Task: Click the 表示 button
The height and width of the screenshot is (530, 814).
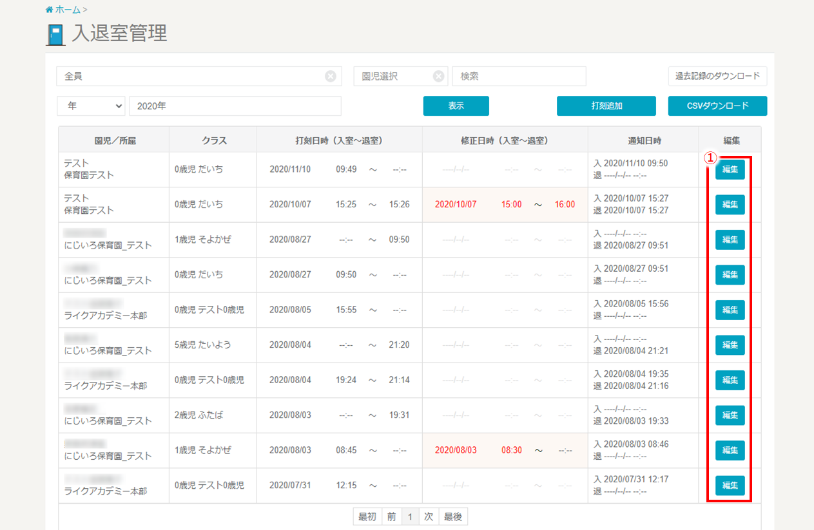Action: click(456, 106)
